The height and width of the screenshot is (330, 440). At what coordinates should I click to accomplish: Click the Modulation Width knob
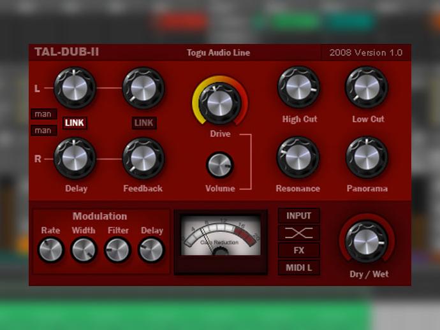(84, 250)
